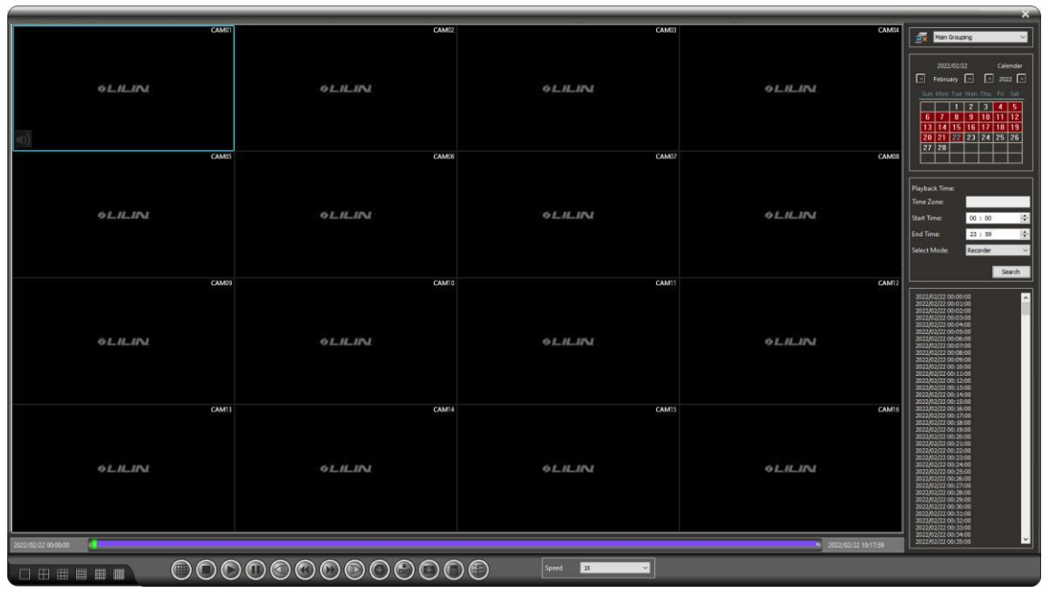Open the Main Grouping dropdown
Viewport: 1052px width, 594px height.
(980, 37)
